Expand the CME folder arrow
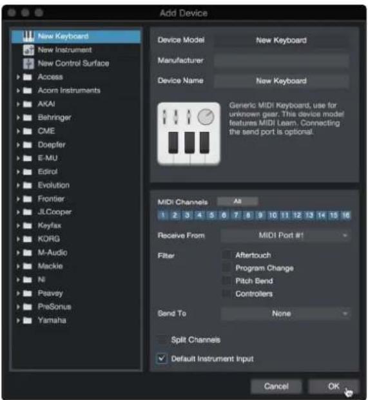This screenshot has width=368, height=400. (18, 131)
